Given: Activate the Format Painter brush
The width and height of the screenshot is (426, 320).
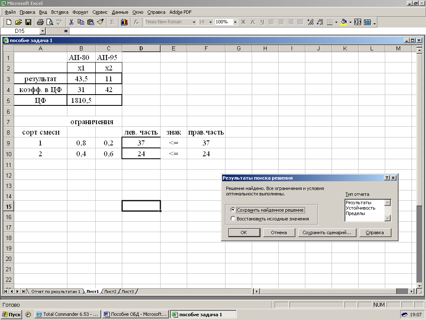Looking at the screenshot, I should click(x=100, y=22).
